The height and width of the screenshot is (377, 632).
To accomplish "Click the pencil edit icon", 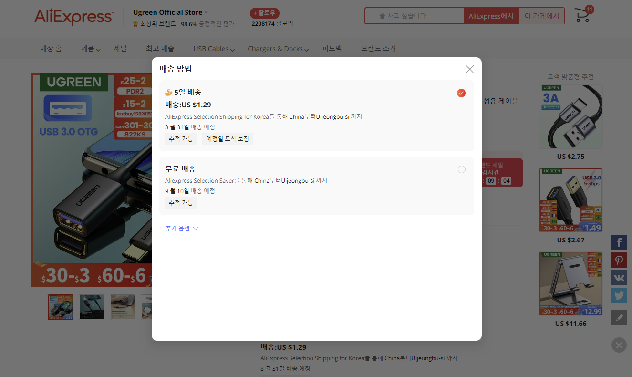I will [x=619, y=318].
